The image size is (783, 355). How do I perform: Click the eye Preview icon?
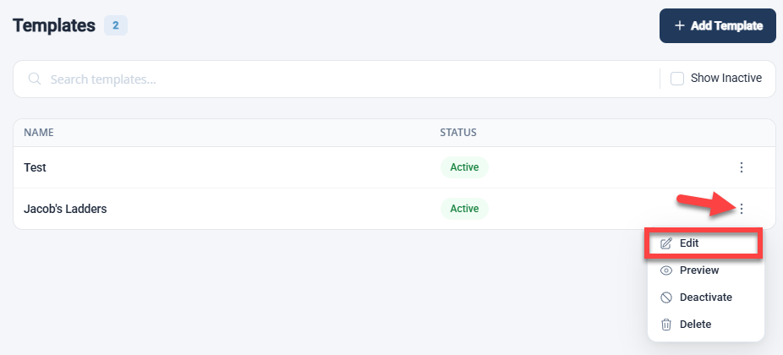coord(666,270)
